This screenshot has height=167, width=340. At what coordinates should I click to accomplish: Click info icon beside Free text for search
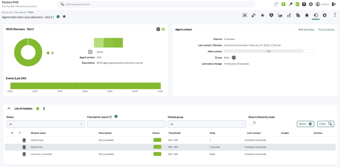click(116, 116)
